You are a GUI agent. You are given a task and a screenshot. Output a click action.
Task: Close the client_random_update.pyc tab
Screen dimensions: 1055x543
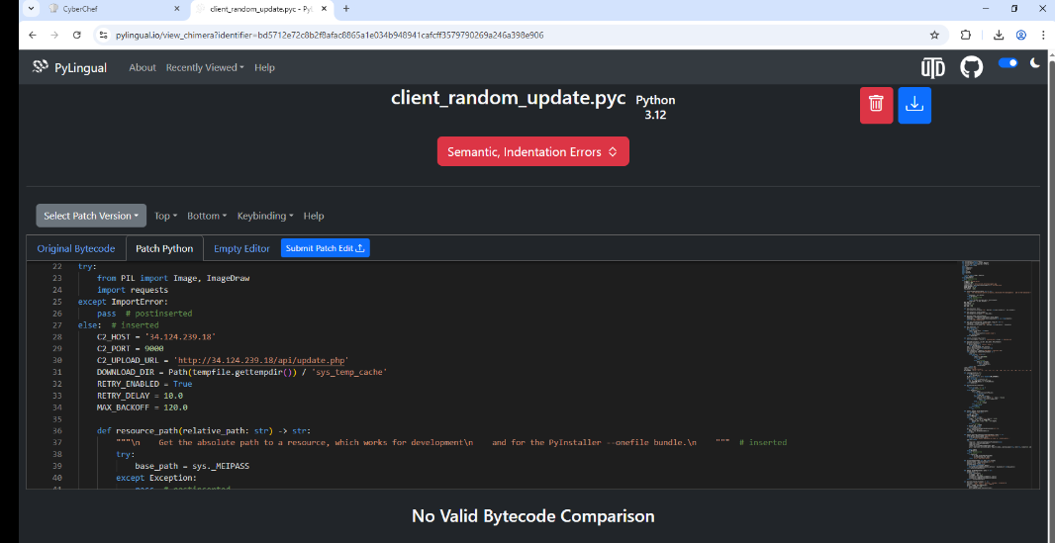326,9
